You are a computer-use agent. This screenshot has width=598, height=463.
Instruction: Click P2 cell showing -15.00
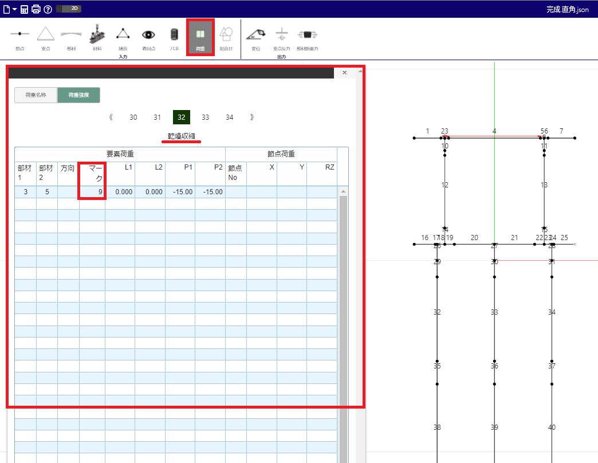(x=210, y=192)
